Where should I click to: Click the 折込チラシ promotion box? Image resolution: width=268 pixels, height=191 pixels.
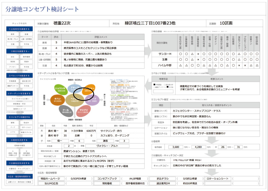click(163, 178)
